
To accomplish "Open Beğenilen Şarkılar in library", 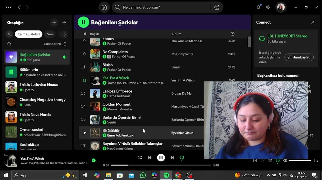I will [x=37, y=57].
